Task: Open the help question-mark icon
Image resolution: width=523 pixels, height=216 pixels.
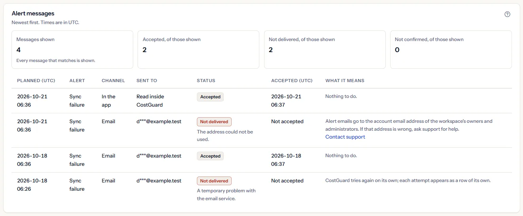Action: [508, 14]
